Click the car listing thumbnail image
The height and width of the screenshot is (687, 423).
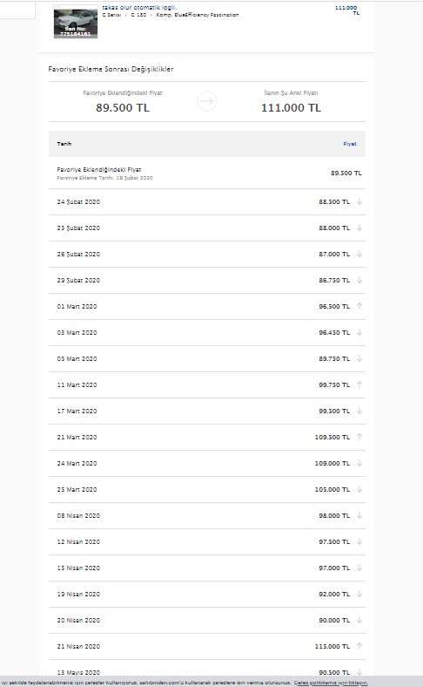click(x=75, y=23)
